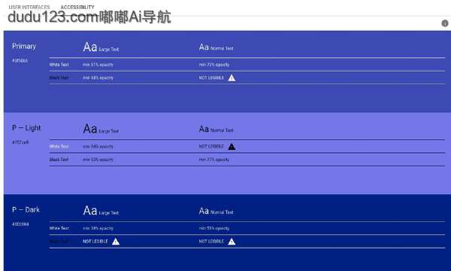The image size is (451, 271).
Task: Click White Text row in P-Dark section
Action: pos(247,228)
